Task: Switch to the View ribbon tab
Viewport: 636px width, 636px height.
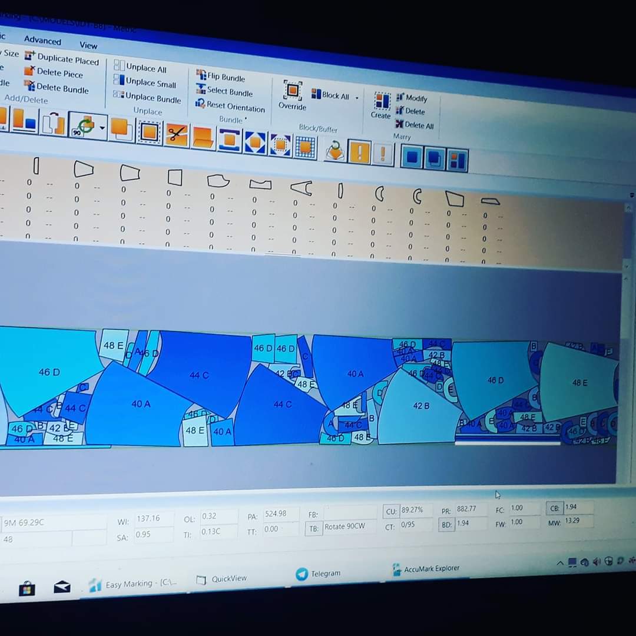Action: (x=88, y=45)
